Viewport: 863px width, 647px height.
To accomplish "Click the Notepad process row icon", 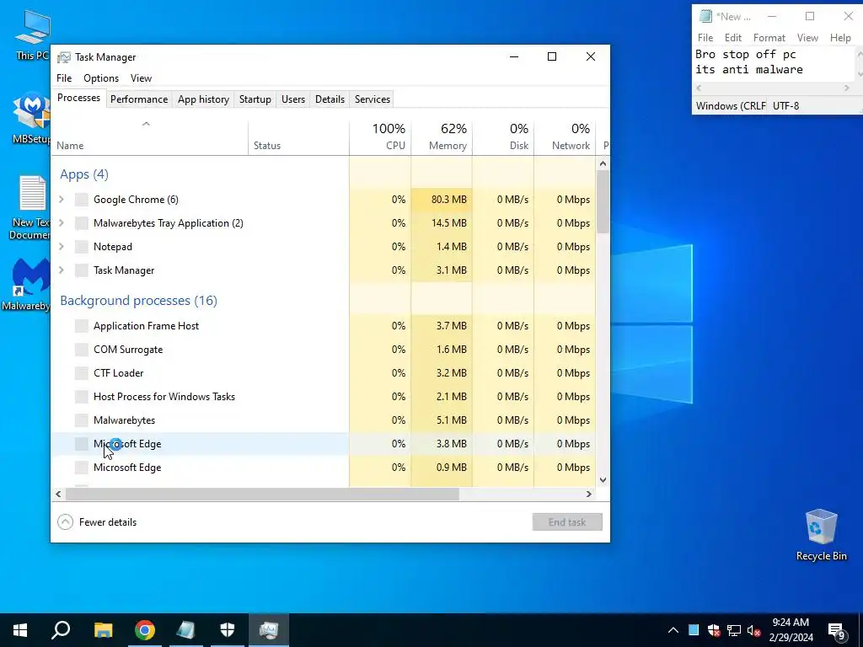I will pos(82,247).
